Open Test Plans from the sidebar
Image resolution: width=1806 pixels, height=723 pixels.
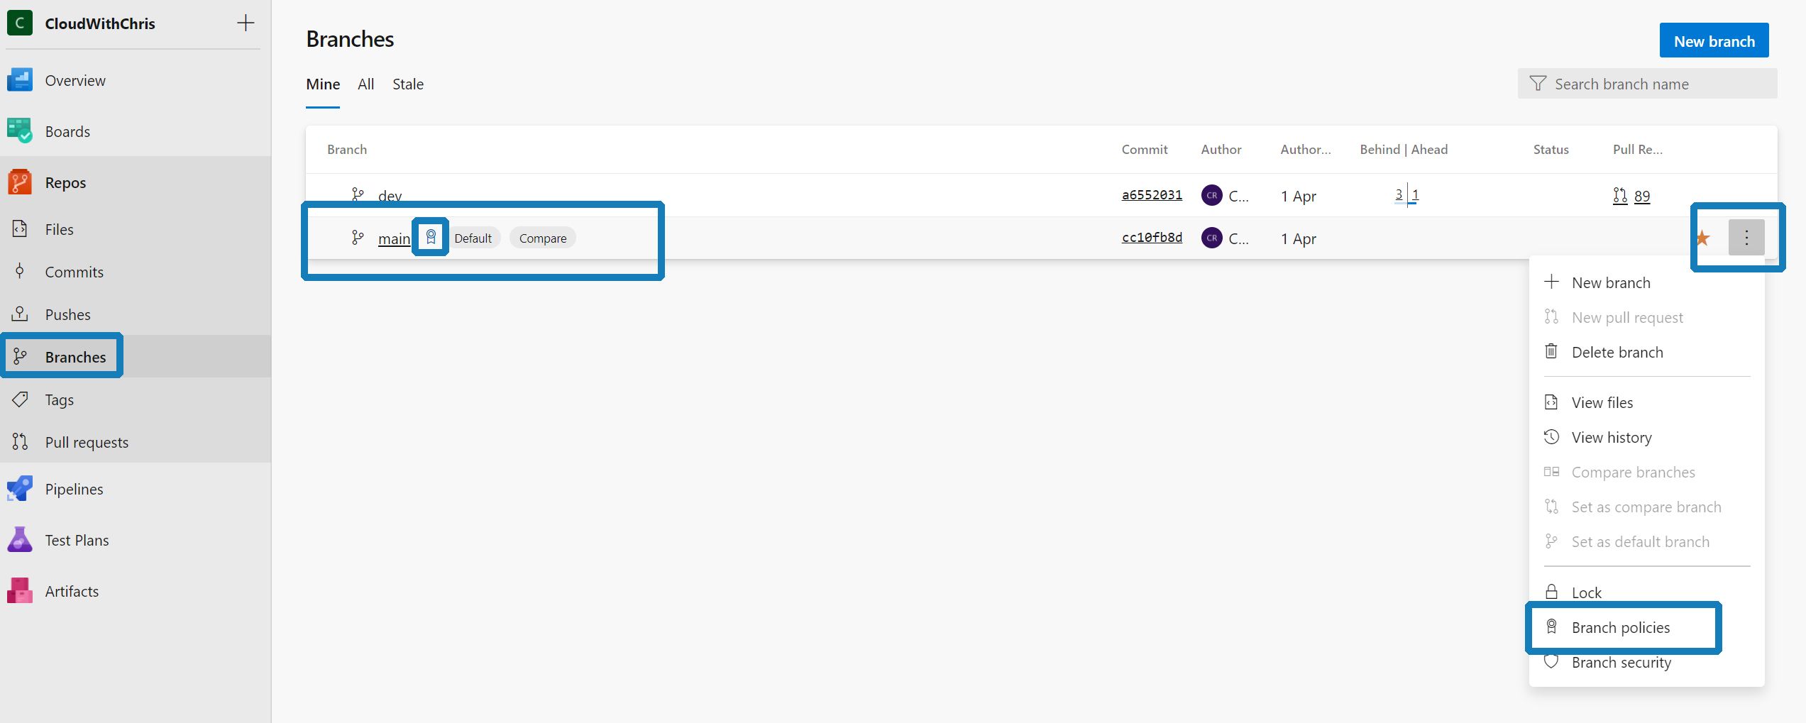pos(77,539)
